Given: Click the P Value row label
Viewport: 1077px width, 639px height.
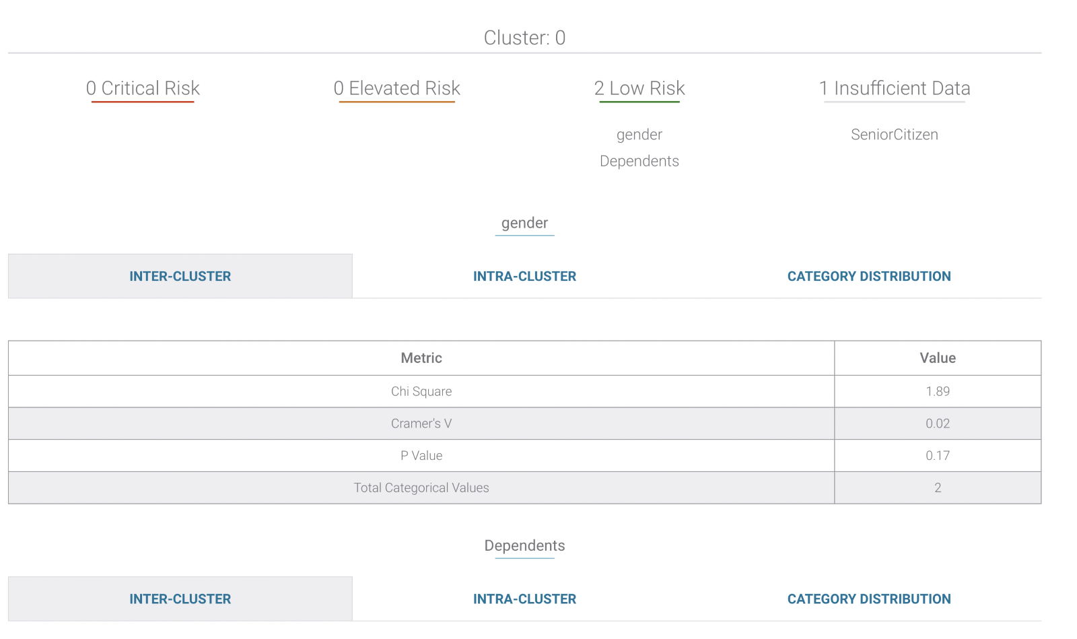Looking at the screenshot, I should point(421,456).
